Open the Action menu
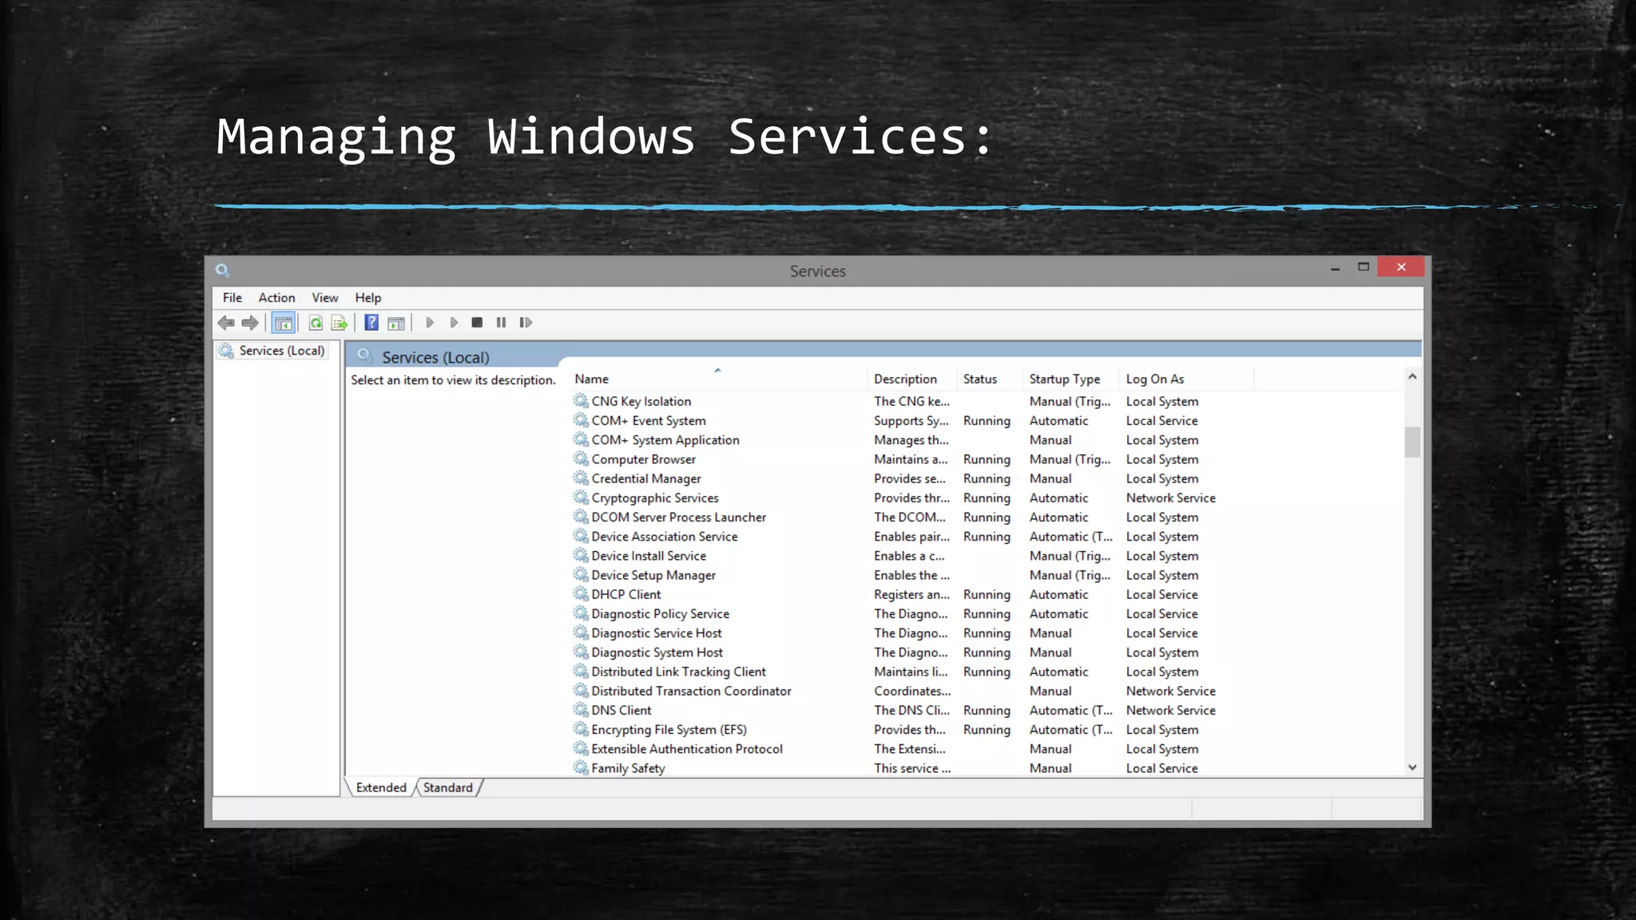This screenshot has height=920, width=1636. click(276, 297)
